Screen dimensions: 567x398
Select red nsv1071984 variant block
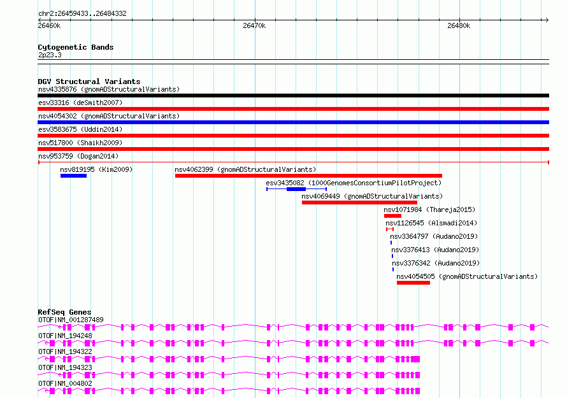(392, 216)
